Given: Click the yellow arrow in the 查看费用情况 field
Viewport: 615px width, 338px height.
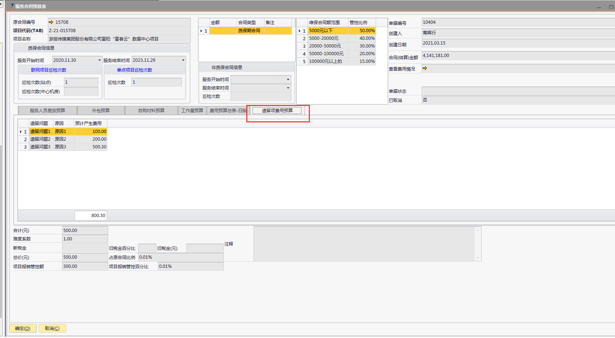Looking at the screenshot, I should (425, 68).
